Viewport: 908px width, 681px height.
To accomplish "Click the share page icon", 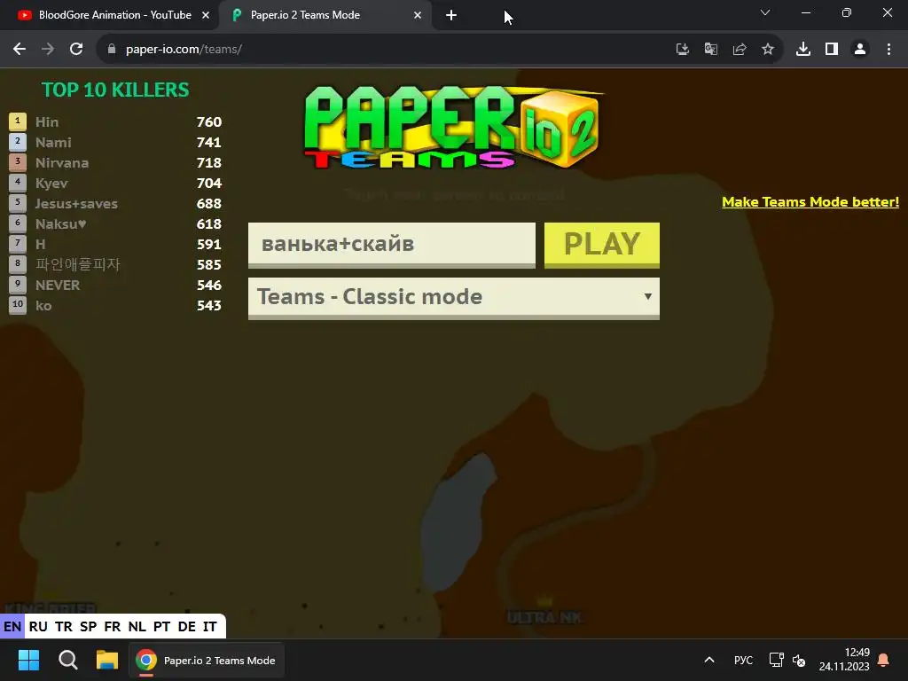I will coord(740,50).
